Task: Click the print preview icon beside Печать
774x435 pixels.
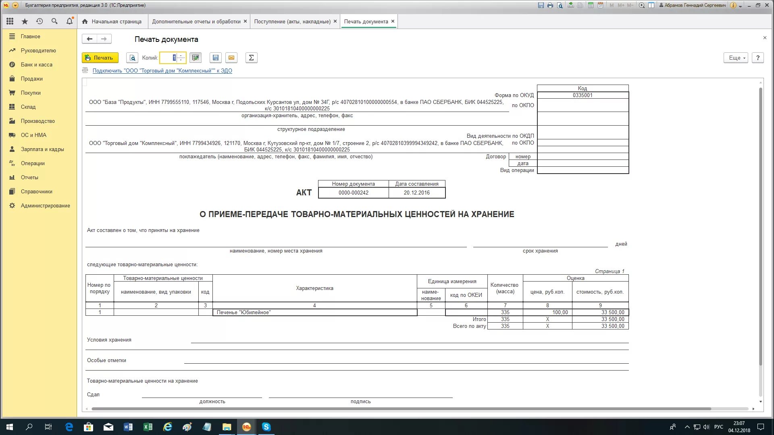Action: [132, 58]
